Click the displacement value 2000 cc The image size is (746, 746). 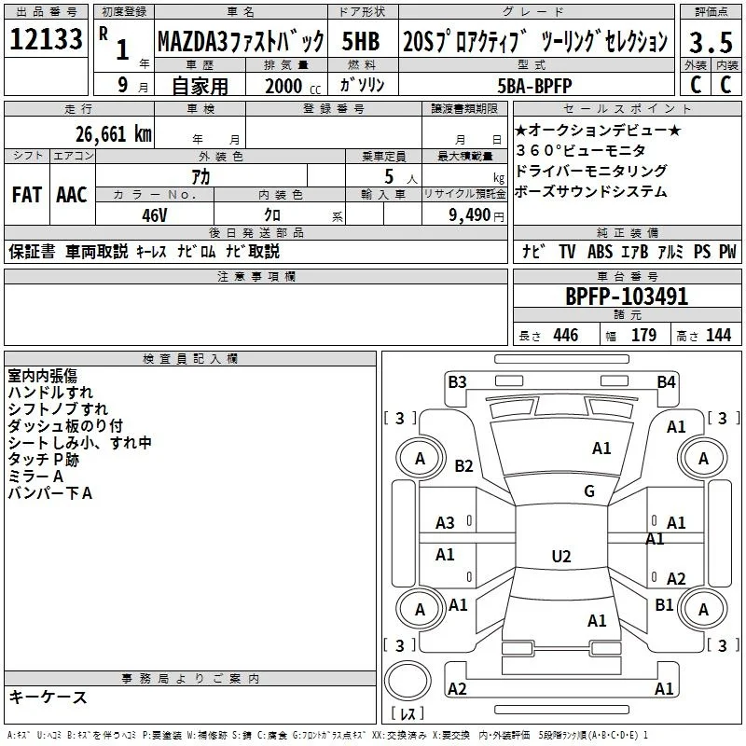[x=293, y=87]
